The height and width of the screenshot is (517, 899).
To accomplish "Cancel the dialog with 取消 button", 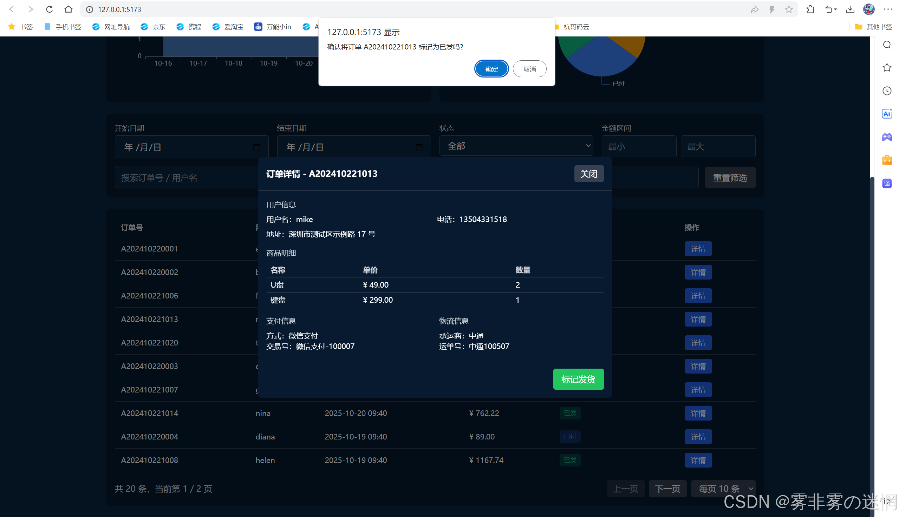I will coord(529,69).
